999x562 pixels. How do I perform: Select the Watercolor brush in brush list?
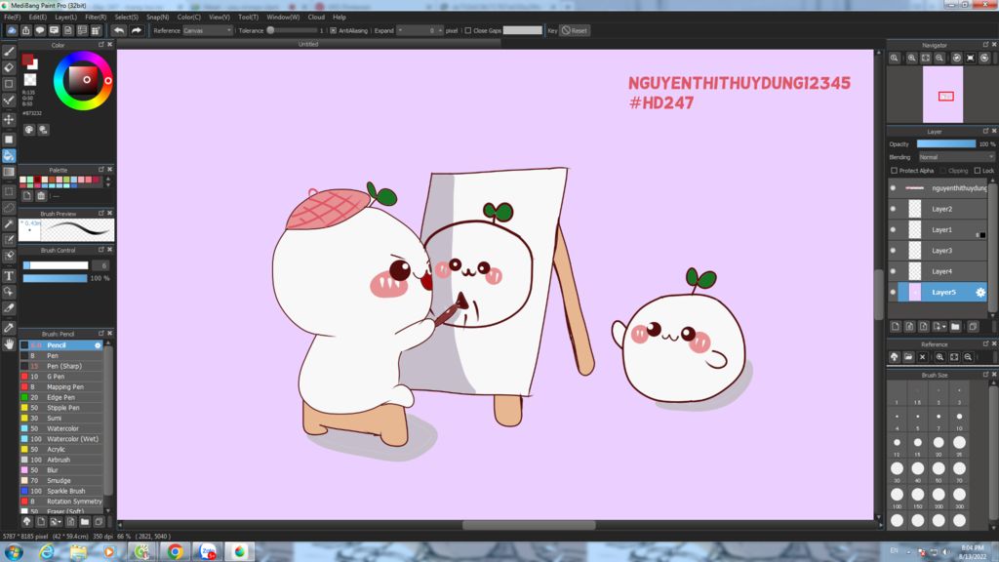63,428
